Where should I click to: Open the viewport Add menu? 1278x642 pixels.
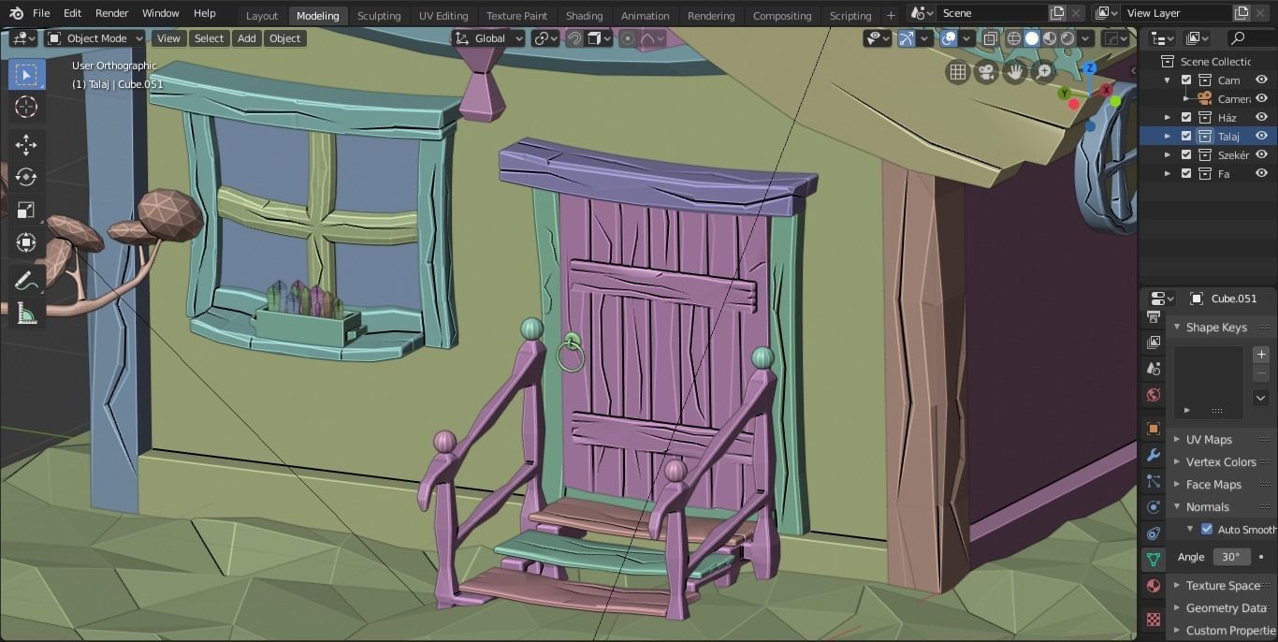(246, 38)
